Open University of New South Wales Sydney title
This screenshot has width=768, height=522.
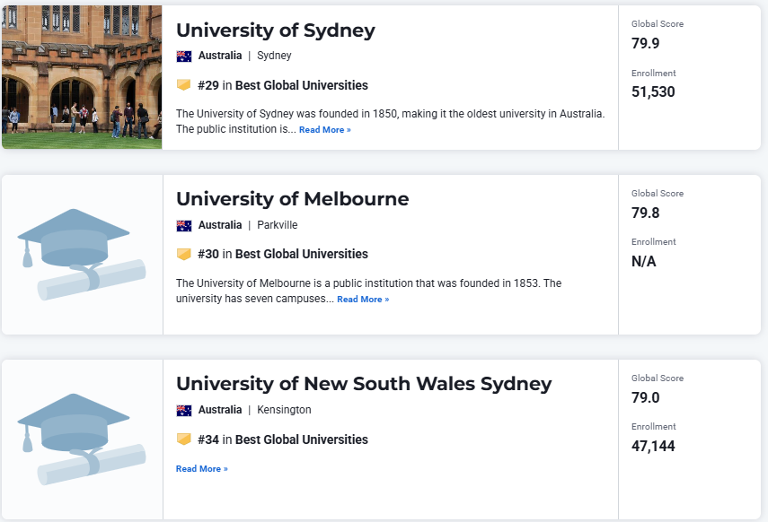pos(364,384)
